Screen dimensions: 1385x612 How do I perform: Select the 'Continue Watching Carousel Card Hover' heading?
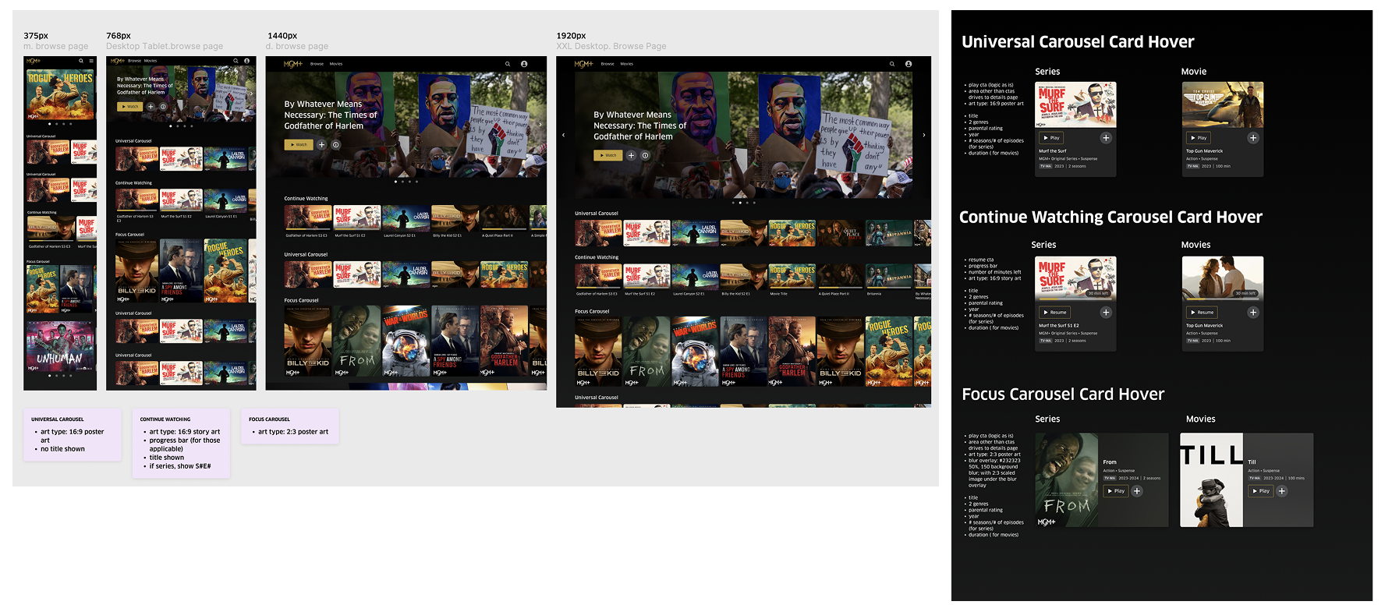(x=1110, y=218)
